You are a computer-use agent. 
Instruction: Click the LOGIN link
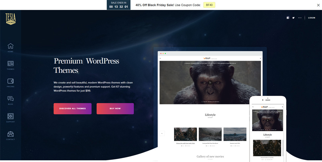pos(311,18)
